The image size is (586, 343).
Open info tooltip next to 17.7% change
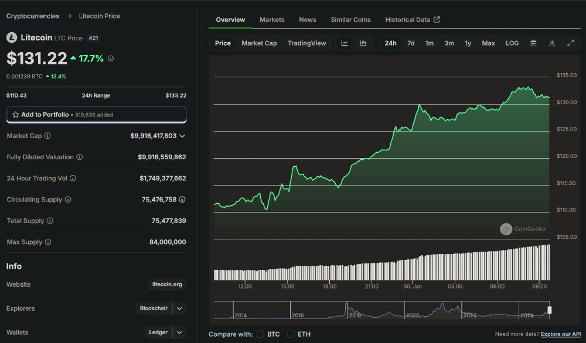pyautogui.click(x=111, y=58)
